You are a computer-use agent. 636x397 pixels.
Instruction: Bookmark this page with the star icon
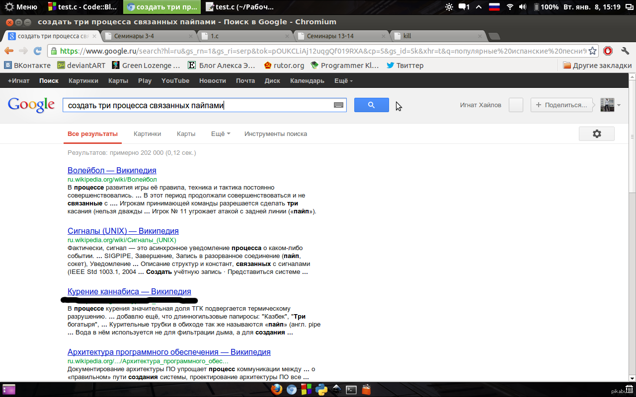[x=592, y=51]
